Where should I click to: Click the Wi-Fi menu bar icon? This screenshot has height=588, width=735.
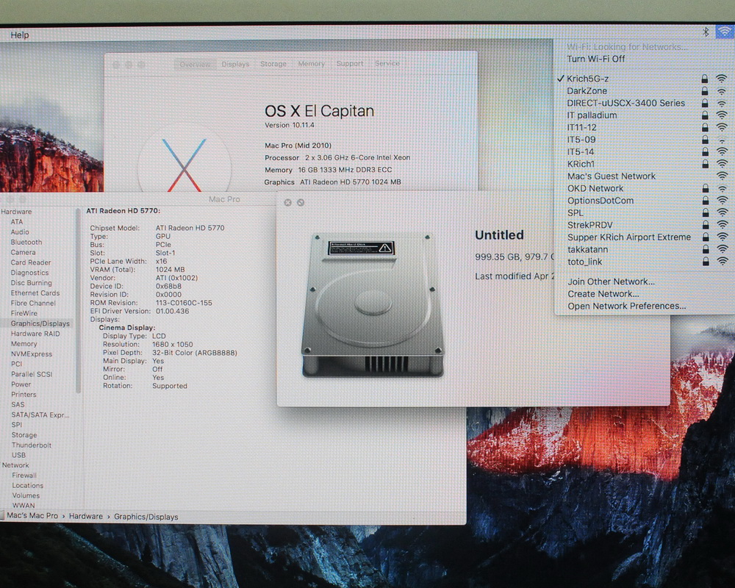click(x=725, y=32)
